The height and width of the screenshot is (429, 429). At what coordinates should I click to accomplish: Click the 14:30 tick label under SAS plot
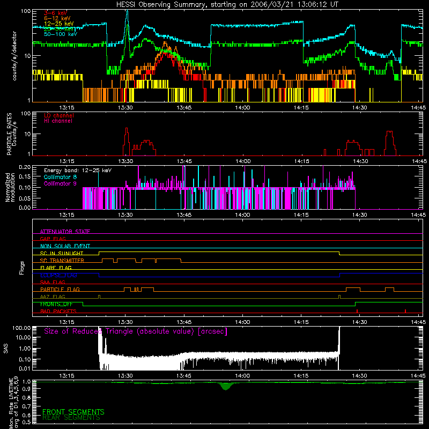(359, 376)
